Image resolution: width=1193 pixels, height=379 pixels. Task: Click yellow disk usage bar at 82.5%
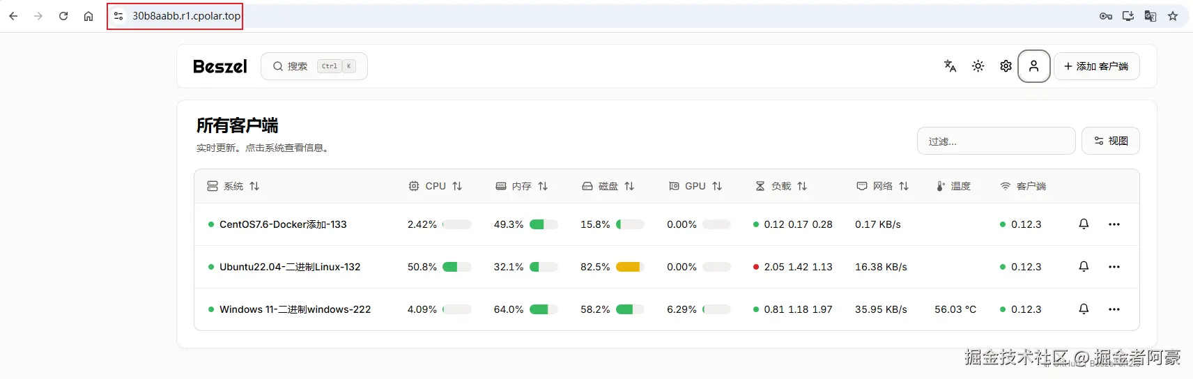click(630, 267)
